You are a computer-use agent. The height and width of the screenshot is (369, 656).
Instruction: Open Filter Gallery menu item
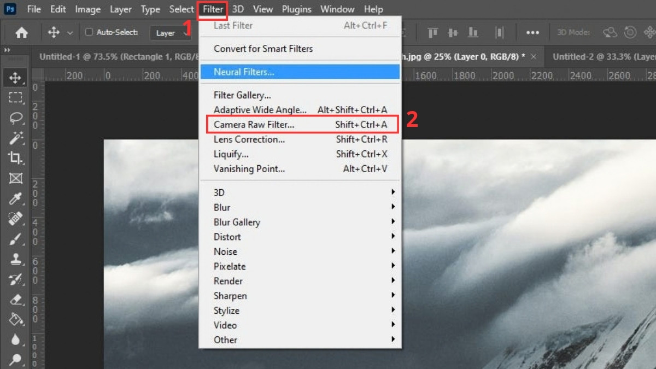pyautogui.click(x=300, y=95)
